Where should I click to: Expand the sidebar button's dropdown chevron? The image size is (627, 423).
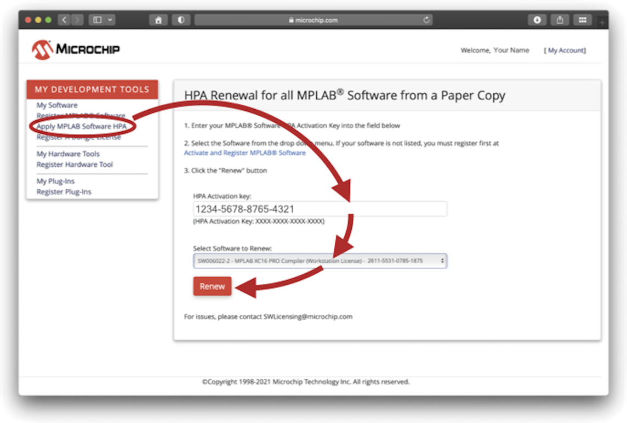click(110, 20)
